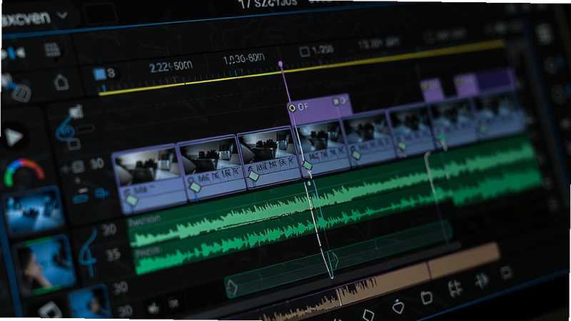571x321 pixels.
Task: Click the keyframe diamond on second video clip
Action: pyautogui.click(x=195, y=188)
